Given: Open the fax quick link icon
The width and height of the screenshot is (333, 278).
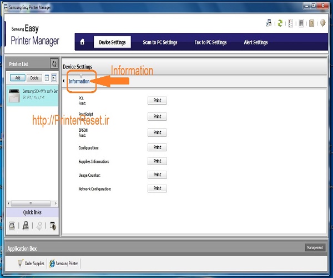Looking at the screenshot, I should tap(26, 226).
